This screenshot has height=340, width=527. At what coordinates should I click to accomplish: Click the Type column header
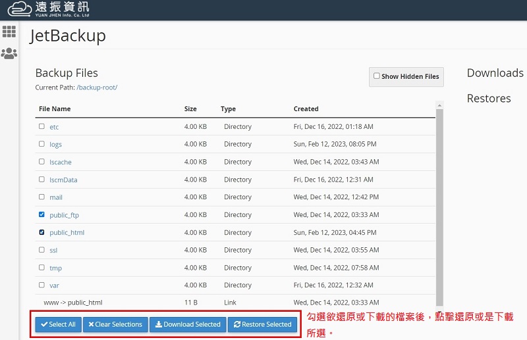[228, 109]
